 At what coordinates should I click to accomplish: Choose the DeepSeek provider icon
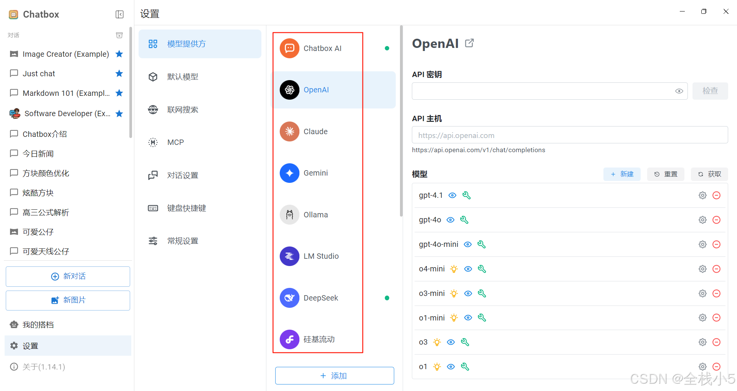289,298
